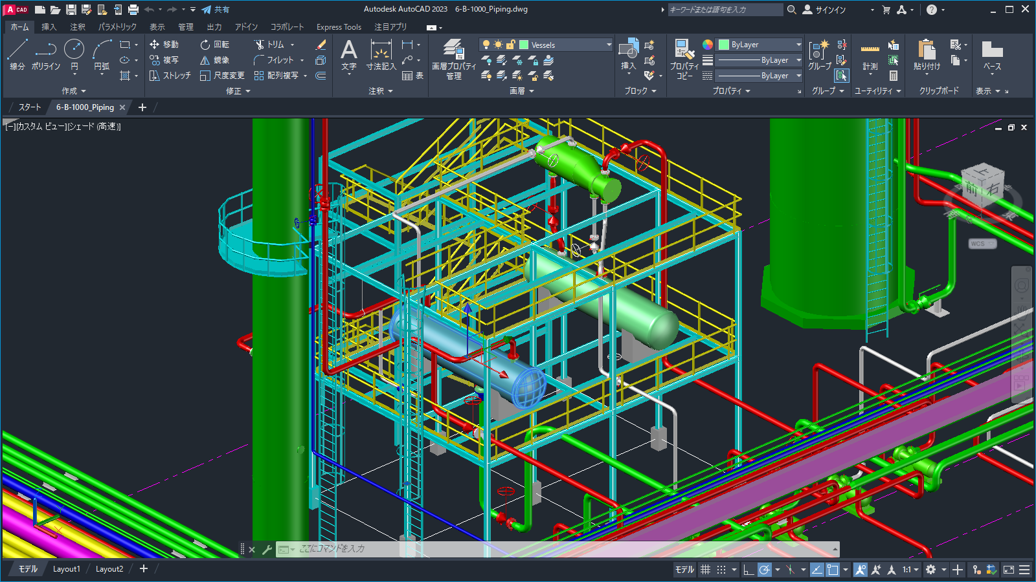
Task: Open the ByLayer color dropdown
Action: (x=798, y=44)
